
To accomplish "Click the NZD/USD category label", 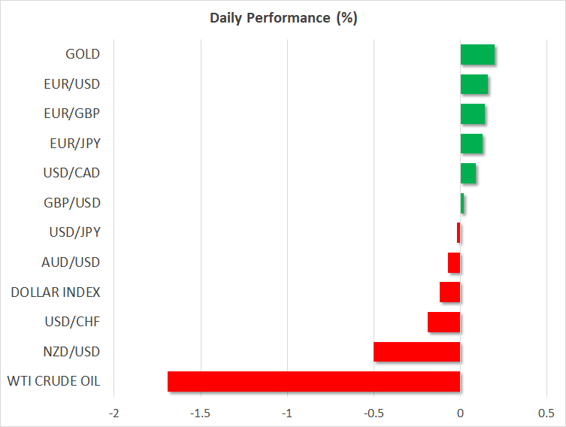I will (73, 352).
